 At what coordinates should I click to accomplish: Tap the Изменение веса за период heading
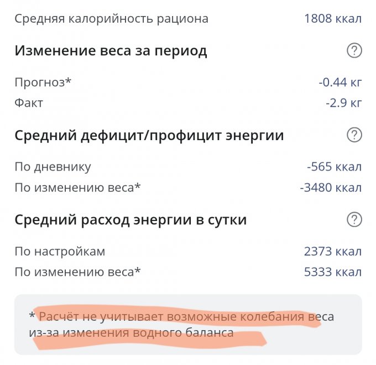pyautogui.click(x=111, y=51)
